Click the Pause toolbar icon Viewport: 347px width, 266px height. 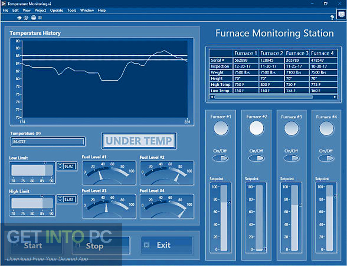coord(40,18)
